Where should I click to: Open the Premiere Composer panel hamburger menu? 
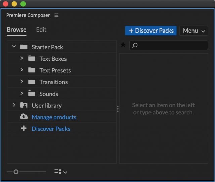click(56, 15)
